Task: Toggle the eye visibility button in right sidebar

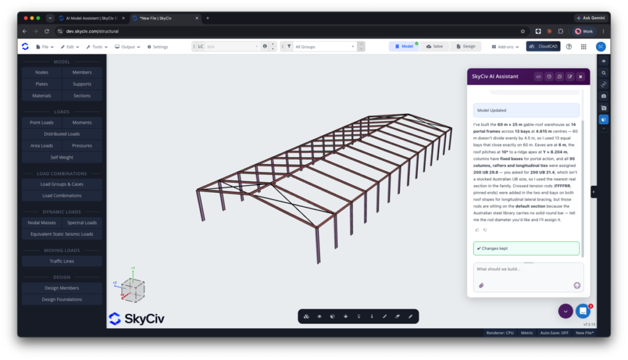Action: pos(603,61)
